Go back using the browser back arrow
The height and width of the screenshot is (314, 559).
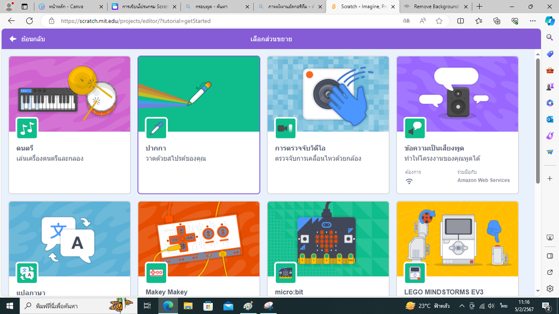pyautogui.click(x=11, y=21)
